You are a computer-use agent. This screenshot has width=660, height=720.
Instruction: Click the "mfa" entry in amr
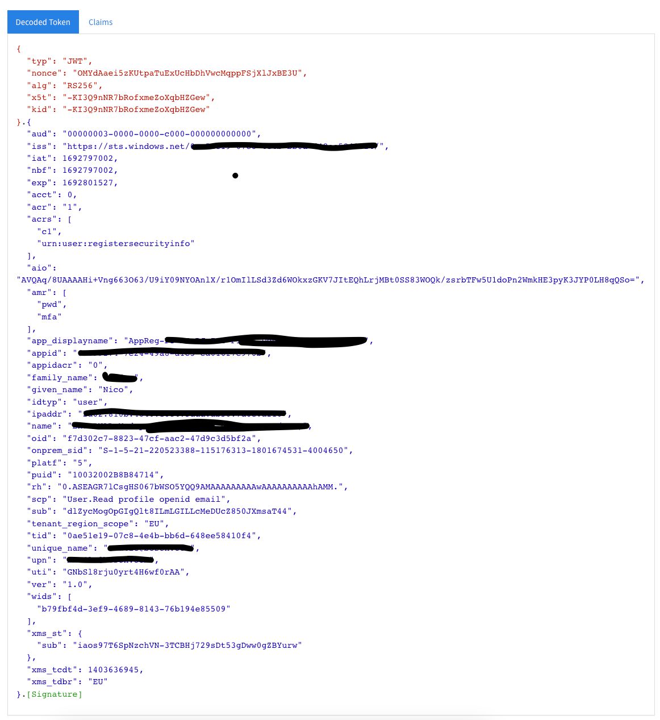click(x=49, y=317)
